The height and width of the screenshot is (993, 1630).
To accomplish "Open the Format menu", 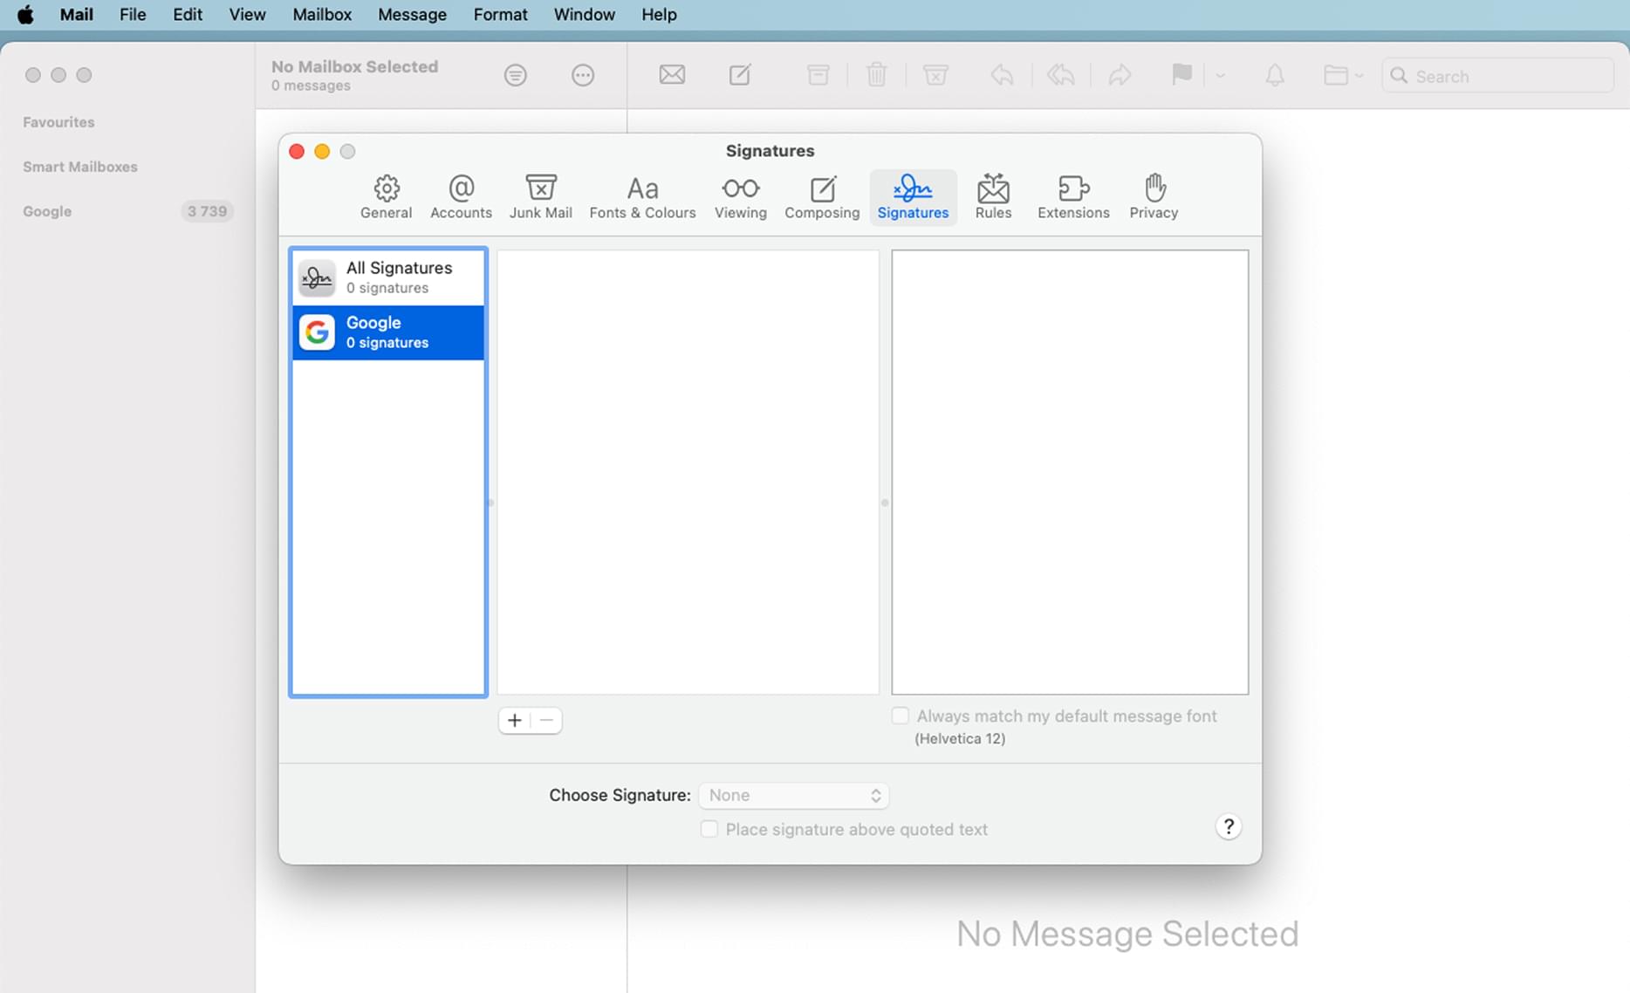I will coord(500,15).
